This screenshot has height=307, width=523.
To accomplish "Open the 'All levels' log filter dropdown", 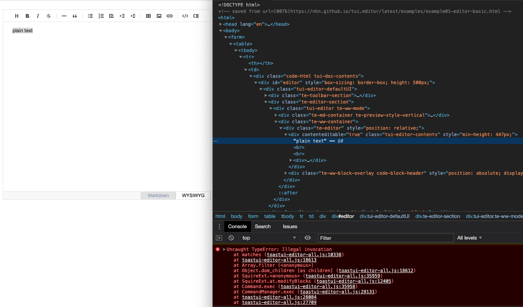I will (469, 238).
